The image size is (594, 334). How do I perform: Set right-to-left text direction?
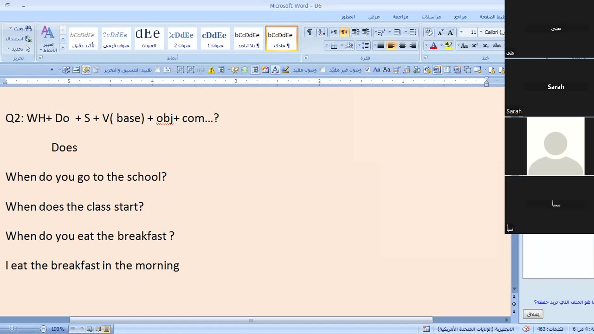[x=344, y=32]
